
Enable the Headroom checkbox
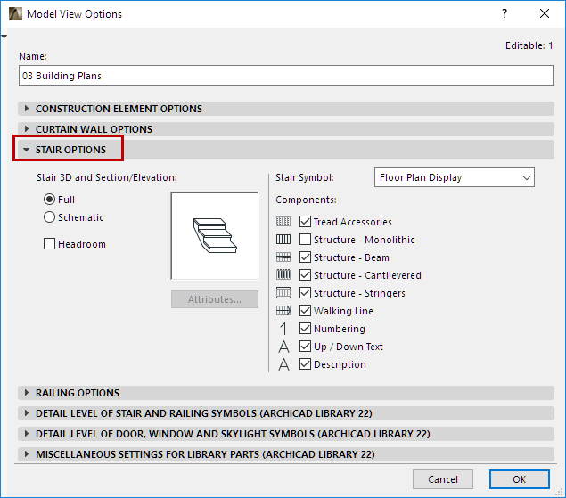pyautogui.click(x=49, y=244)
